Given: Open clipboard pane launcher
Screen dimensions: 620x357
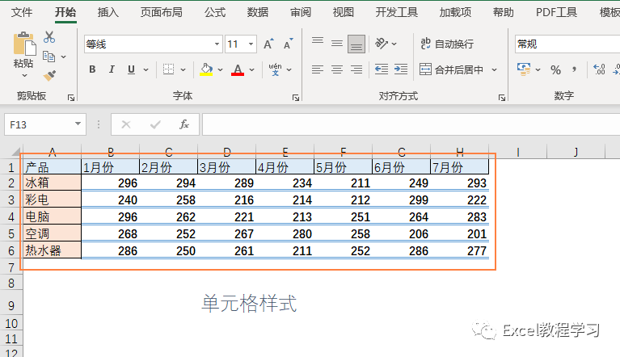Looking at the screenshot, I should [x=71, y=98].
